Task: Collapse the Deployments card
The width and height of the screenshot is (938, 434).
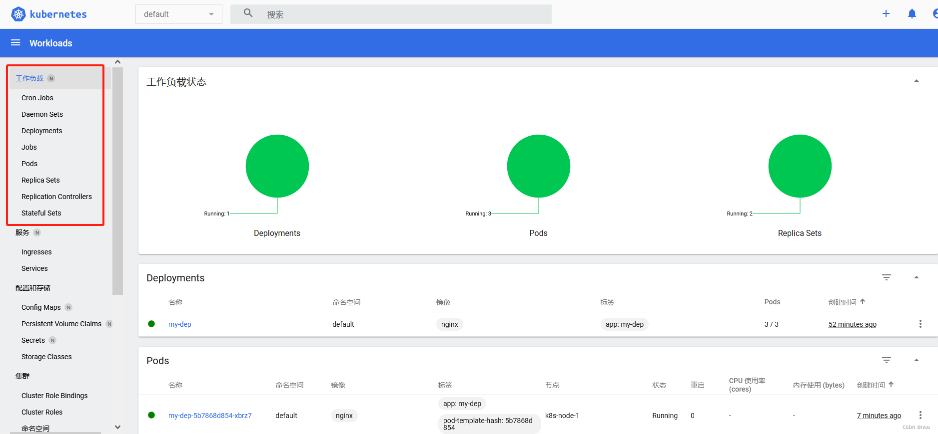Action: tap(917, 277)
